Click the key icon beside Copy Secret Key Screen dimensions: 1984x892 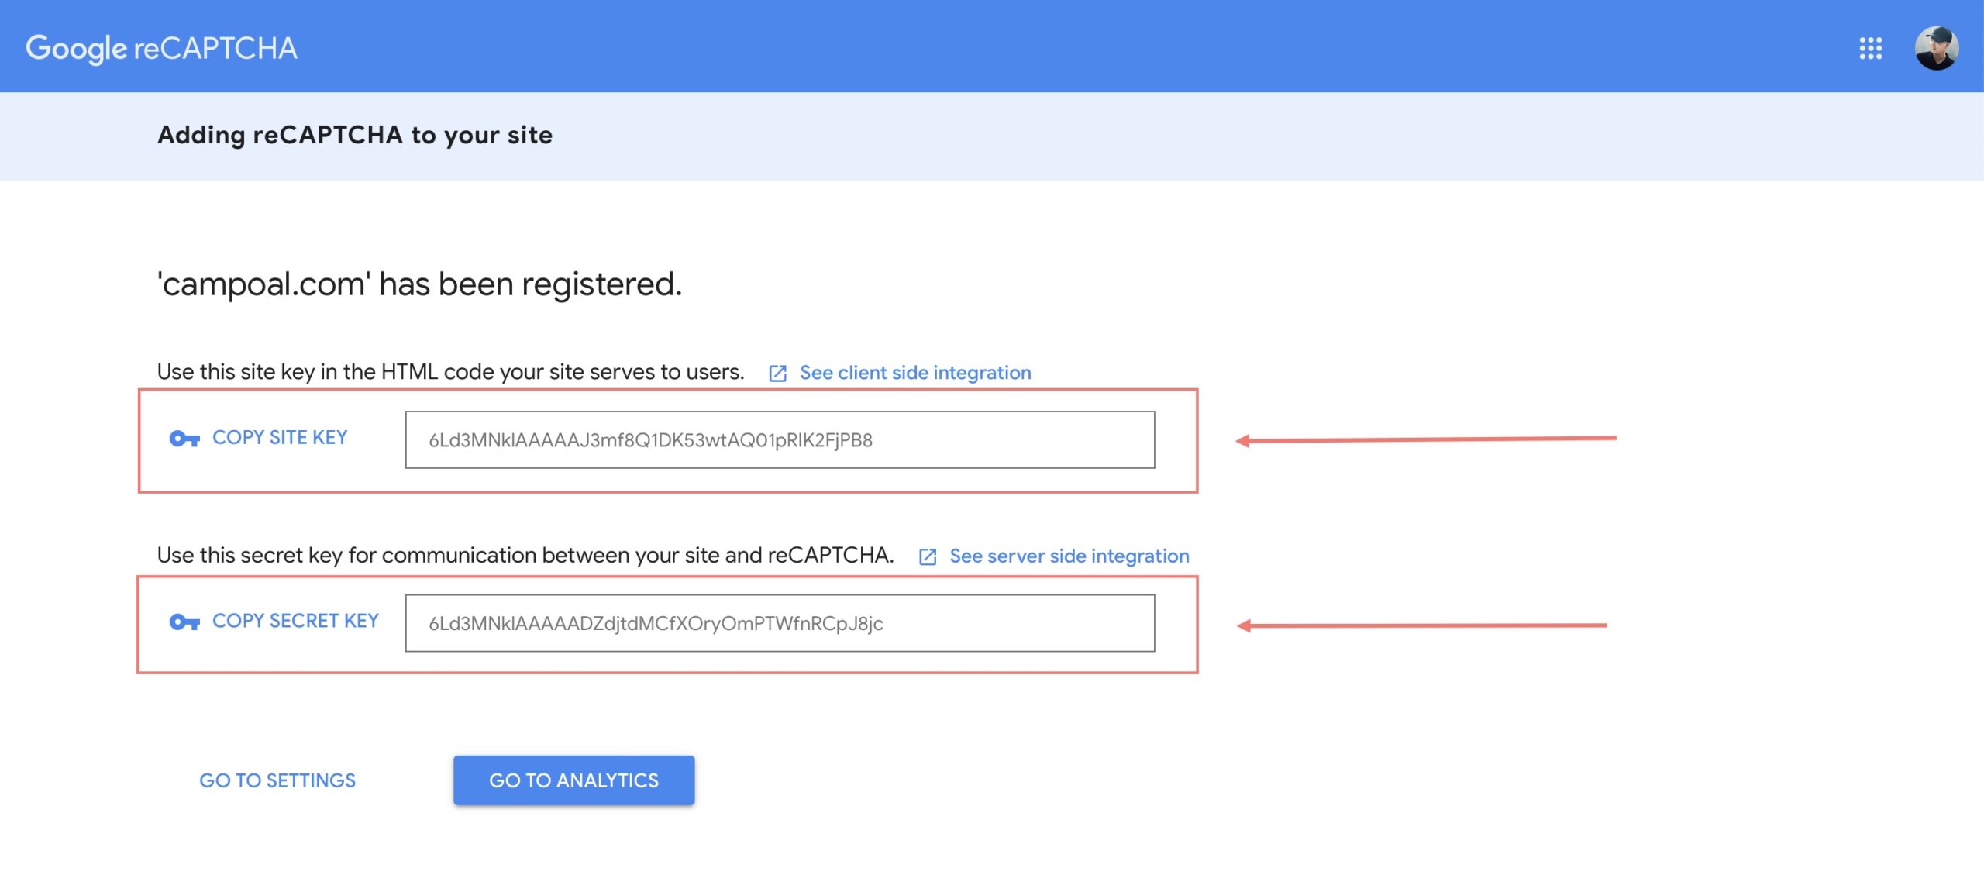[x=184, y=622]
